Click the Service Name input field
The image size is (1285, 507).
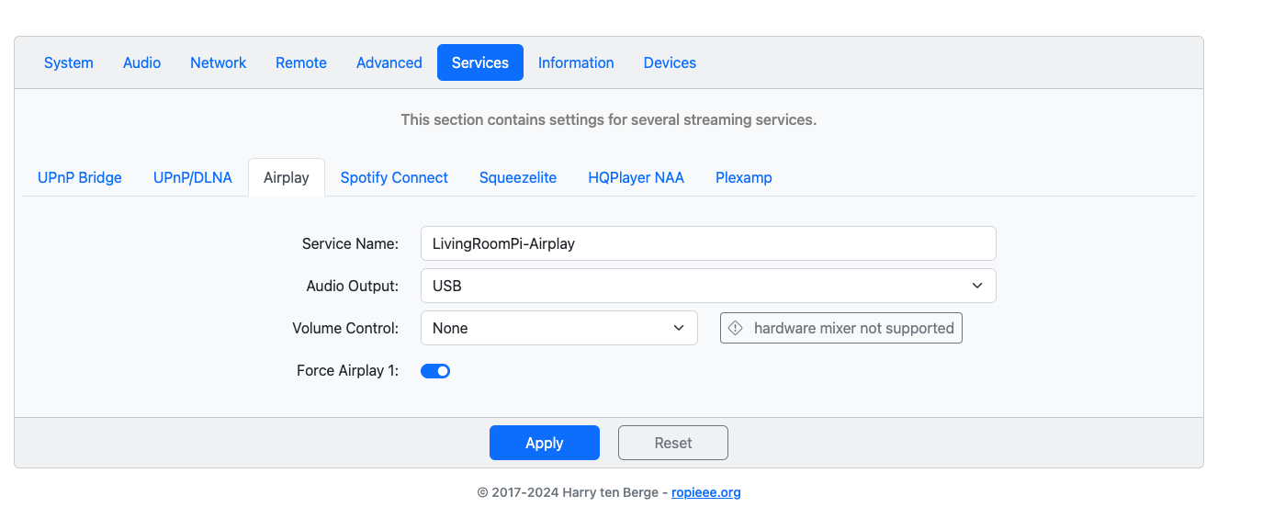click(x=708, y=243)
